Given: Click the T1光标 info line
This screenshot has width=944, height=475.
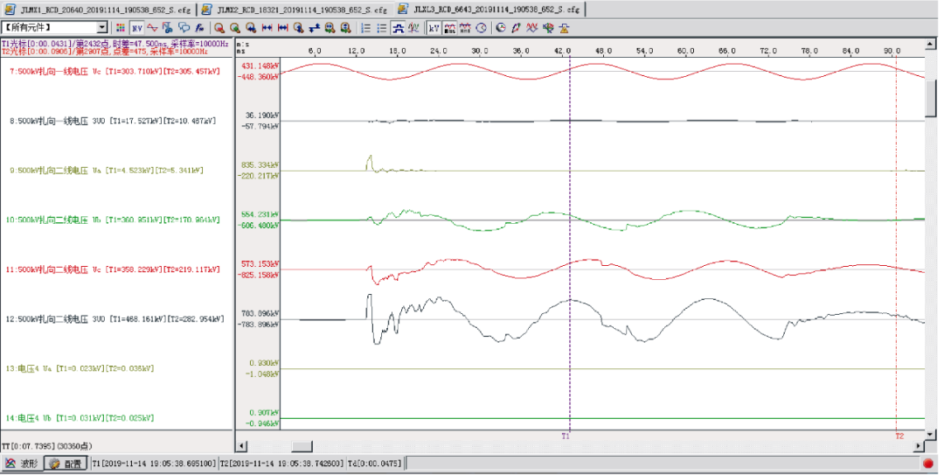Looking at the screenshot, I should coord(115,44).
